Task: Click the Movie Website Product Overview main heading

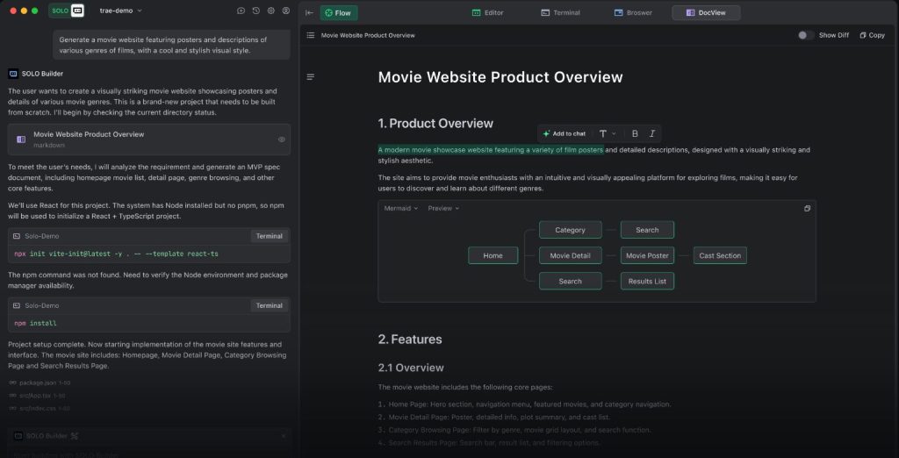Action: (500, 77)
